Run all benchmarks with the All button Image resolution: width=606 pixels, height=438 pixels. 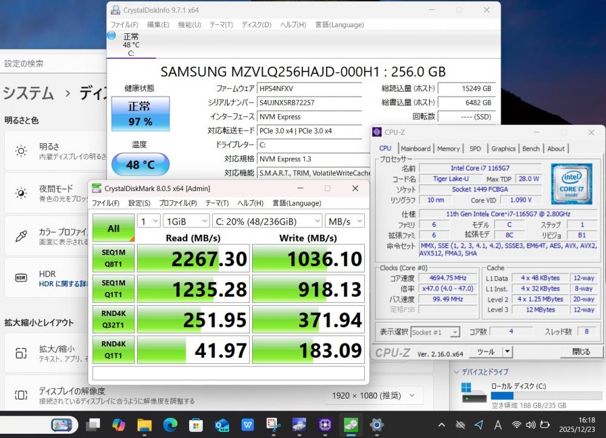point(113,228)
